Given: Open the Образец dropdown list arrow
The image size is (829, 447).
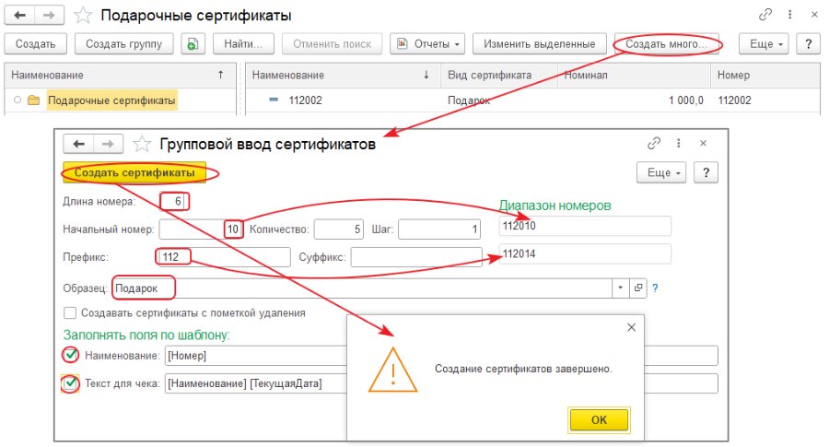Looking at the screenshot, I should (x=621, y=288).
